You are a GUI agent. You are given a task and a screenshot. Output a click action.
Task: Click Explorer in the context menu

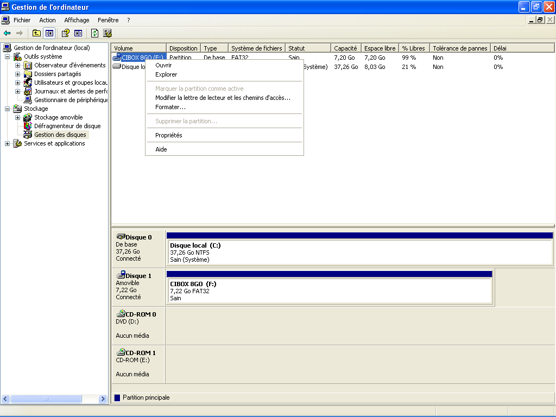(x=166, y=74)
